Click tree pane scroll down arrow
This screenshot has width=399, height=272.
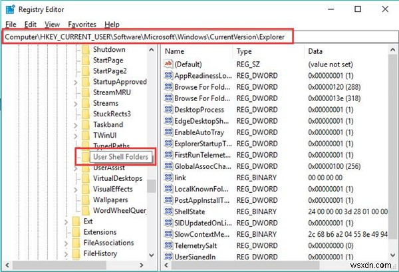(x=152, y=255)
